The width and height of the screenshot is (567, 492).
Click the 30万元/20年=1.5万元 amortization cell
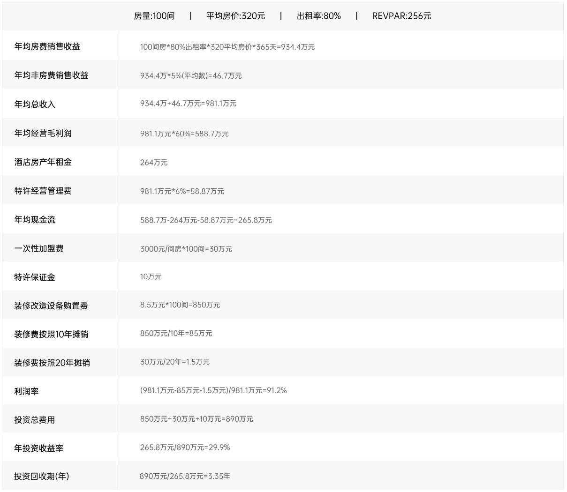(x=175, y=362)
